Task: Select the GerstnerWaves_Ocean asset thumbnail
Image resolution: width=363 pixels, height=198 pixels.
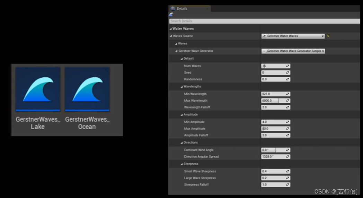Action: 87,89
